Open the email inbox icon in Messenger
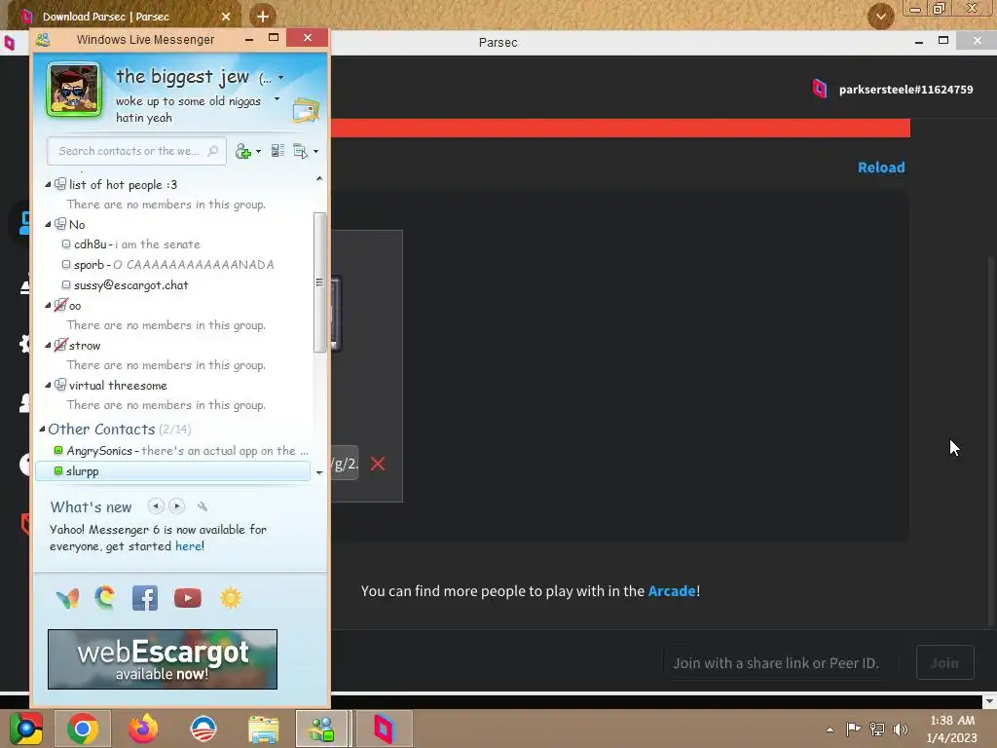This screenshot has width=997, height=748. (x=305, y=110)
